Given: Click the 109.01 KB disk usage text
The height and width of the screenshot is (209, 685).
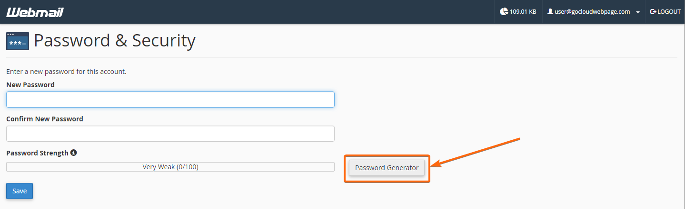Looking at the screenshot, I should point(523,12).
